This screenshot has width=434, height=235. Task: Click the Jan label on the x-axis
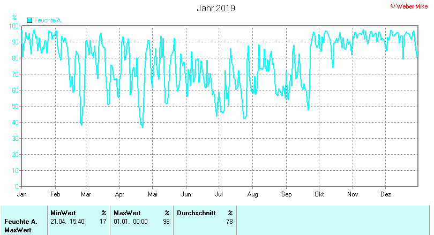coord(22,194)
